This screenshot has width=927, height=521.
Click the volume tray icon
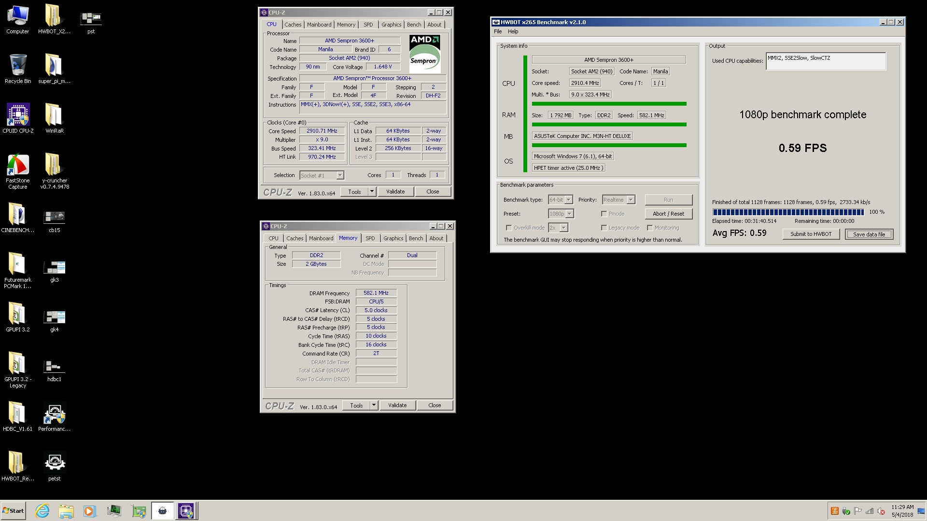pyautogui.click(x=881, y=511)
